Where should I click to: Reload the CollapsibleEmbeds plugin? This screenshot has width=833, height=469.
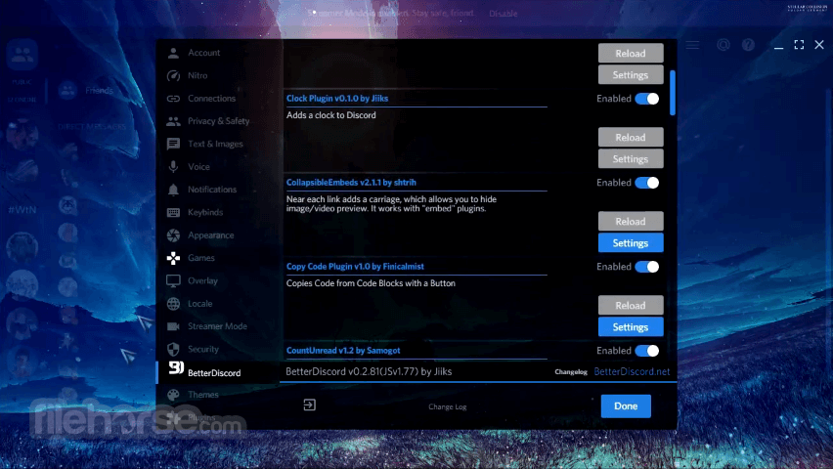[631, 221]
